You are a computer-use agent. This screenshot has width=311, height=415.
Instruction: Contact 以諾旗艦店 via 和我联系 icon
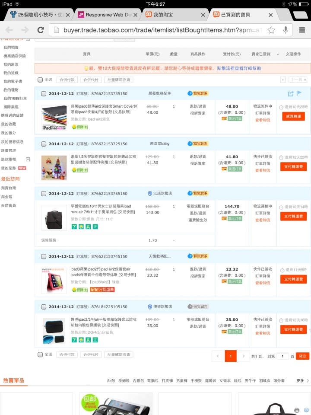pos(198,194)
